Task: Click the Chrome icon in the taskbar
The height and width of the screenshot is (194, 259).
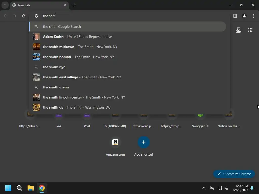Action: point(42,188)
